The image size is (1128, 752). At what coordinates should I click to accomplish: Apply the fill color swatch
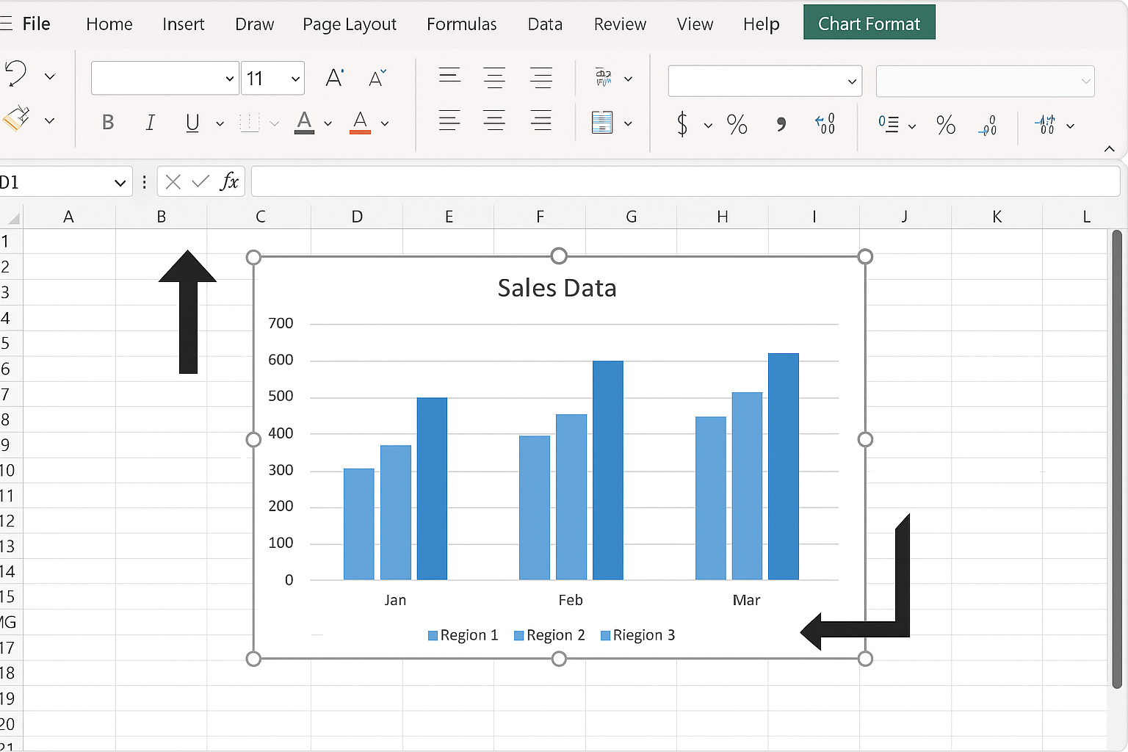(x=304, y=123)
